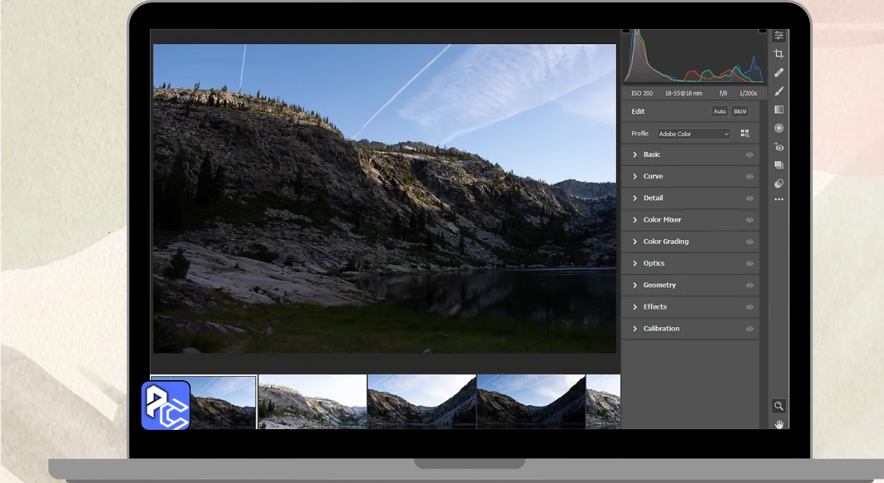Image resolution: width=884 pixels, height=483 pixels.
Task: Browse profiles with the grid icon
Action: (744, 134)
